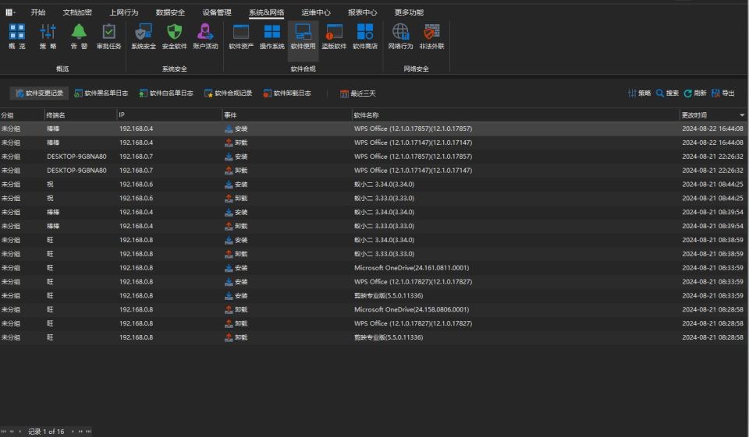Open the 报表中心 ribbon tab

(x=363, y=12)
